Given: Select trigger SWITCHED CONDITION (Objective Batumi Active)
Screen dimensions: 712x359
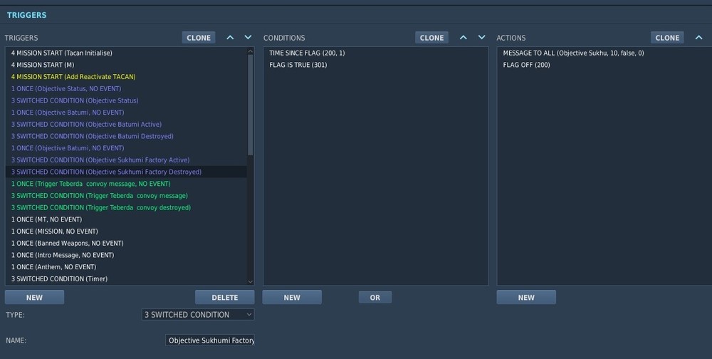Looking at the screenshot, I should [x=126, y=124].
